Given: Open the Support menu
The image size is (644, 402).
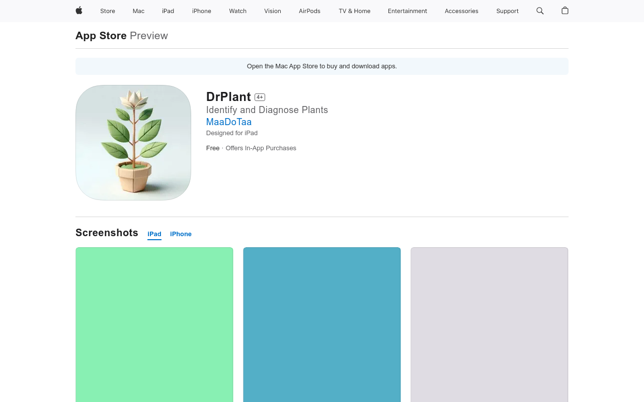Looking at the screenshot, I should tap(507, 11).
